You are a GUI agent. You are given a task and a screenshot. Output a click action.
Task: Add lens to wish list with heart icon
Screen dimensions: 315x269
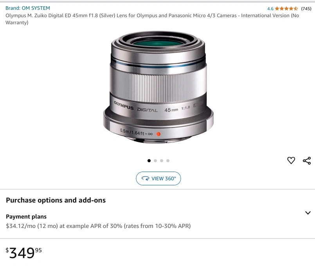[291, 160]
